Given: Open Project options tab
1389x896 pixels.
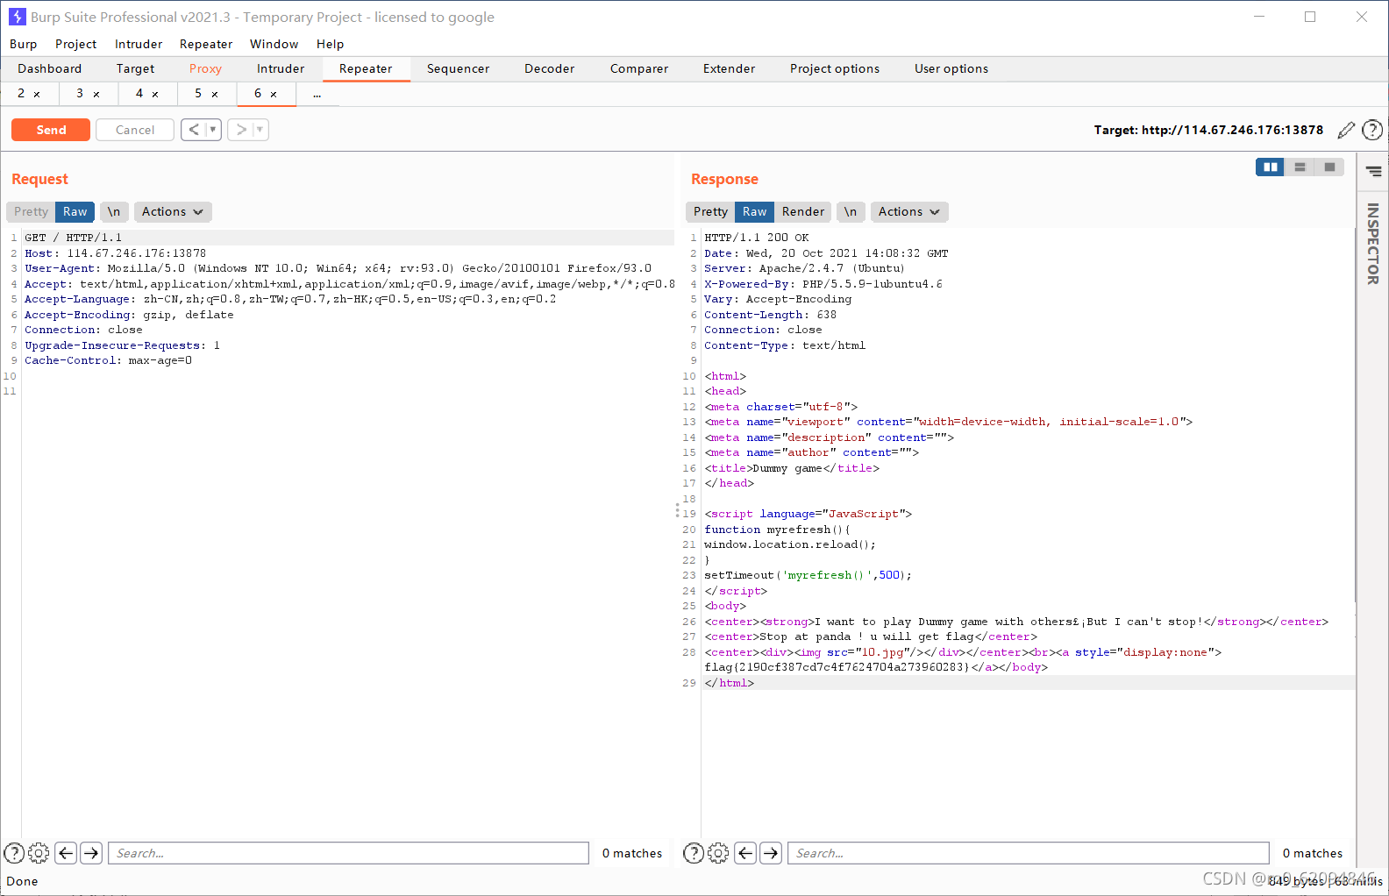Looking at the screenshot, I should click(835, 68).
